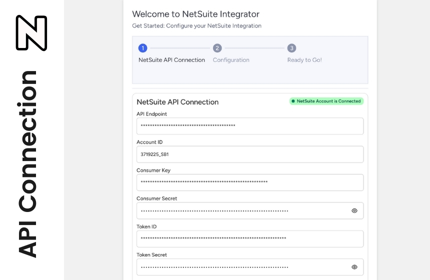Click the Configuration step label
The width and height of the screenshot is (430, 280).
[231, 60]
